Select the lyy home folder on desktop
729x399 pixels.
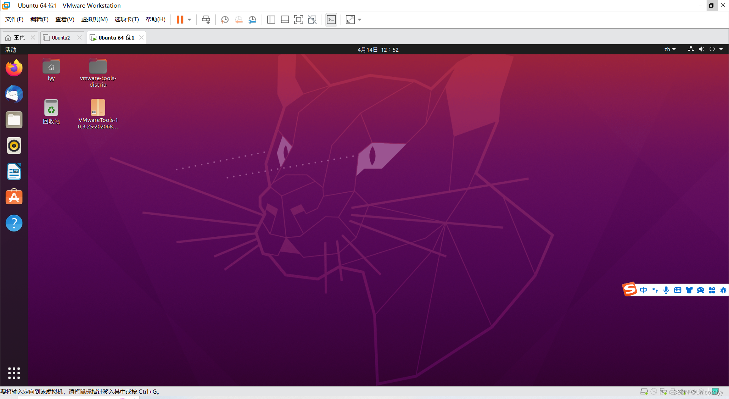click(51, 70)
